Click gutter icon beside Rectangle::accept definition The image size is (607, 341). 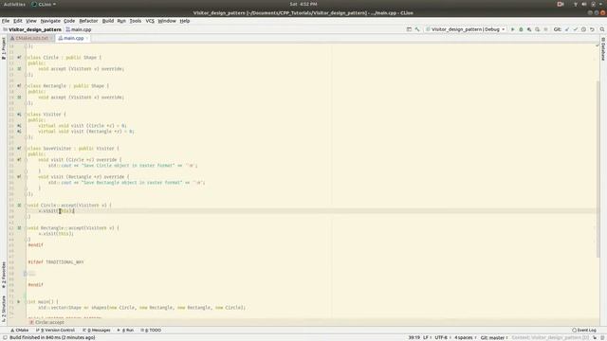pyautogui.click(x=19, y=228)
